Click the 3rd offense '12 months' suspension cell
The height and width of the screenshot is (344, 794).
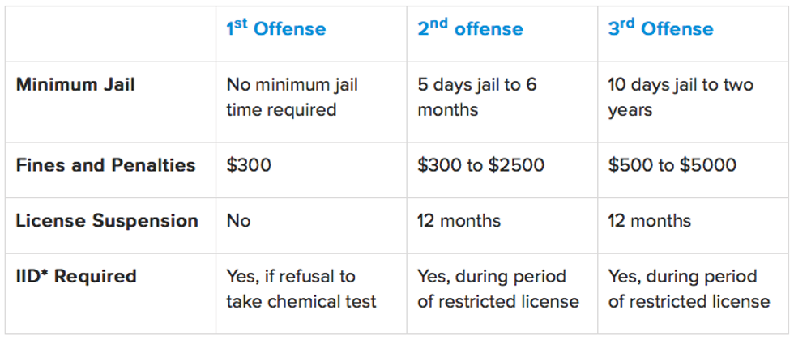(x=650, y=221)
